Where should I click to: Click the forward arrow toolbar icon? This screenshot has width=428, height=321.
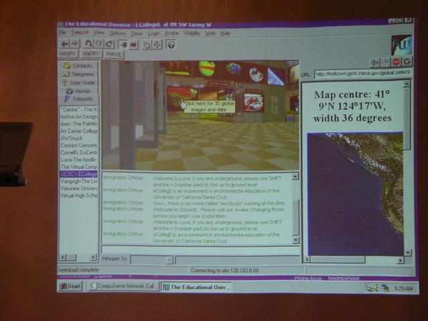75,43
